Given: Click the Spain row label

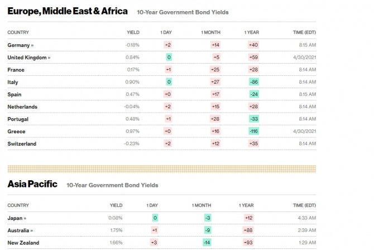Looking at the screenshot, I should [15, 94].
